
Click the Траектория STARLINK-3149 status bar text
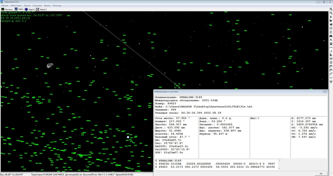(47, 175)
